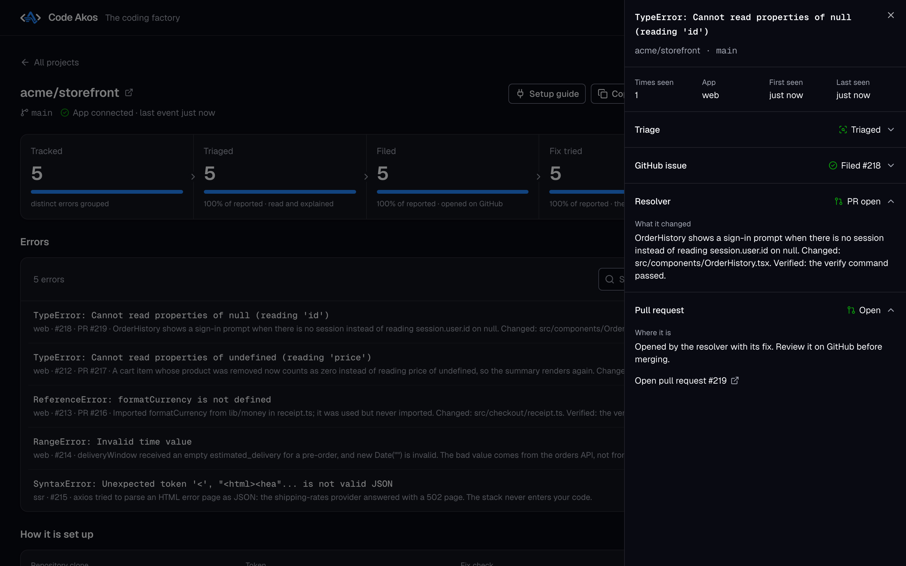Click chevron between Tracked and Triaged
Screen dimensions: 906x566
coord(193,177)
